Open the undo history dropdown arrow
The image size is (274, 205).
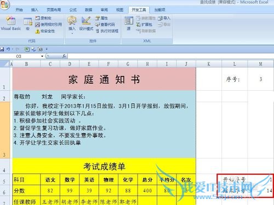(x=13, y=49)
